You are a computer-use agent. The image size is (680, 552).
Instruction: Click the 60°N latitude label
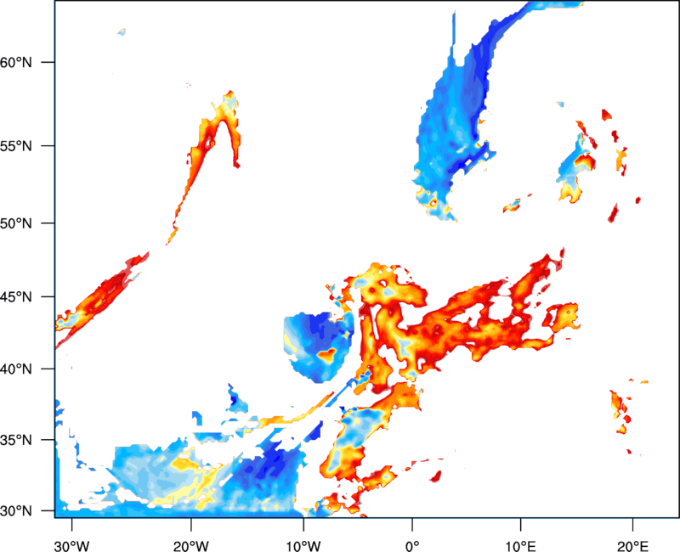[16, 62]
